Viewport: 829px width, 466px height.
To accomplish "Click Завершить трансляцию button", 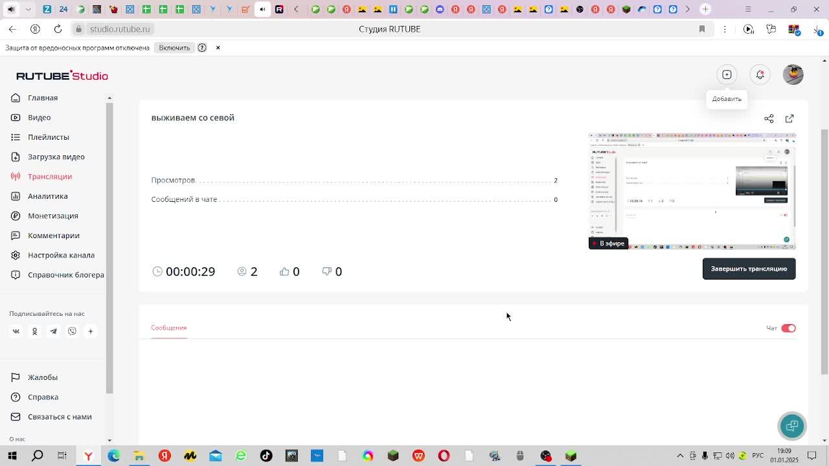I will point(749,269).
